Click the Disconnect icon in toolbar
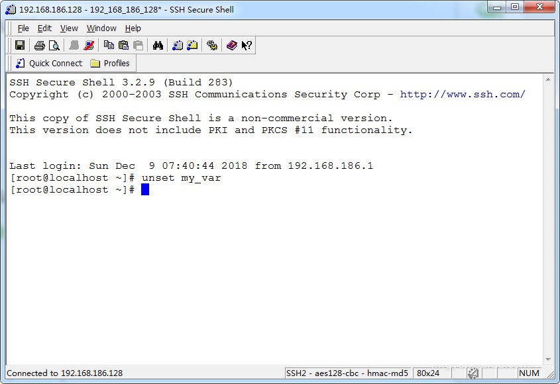 (x=89, y=46)
